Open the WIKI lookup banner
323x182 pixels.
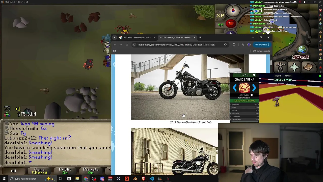301,57
